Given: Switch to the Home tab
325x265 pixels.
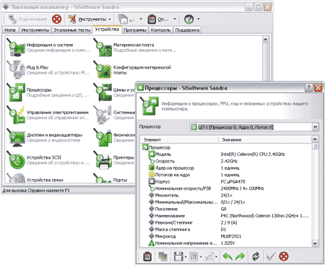Looking at the screenshot, I should pyautogui.click(x=10, y=30).
